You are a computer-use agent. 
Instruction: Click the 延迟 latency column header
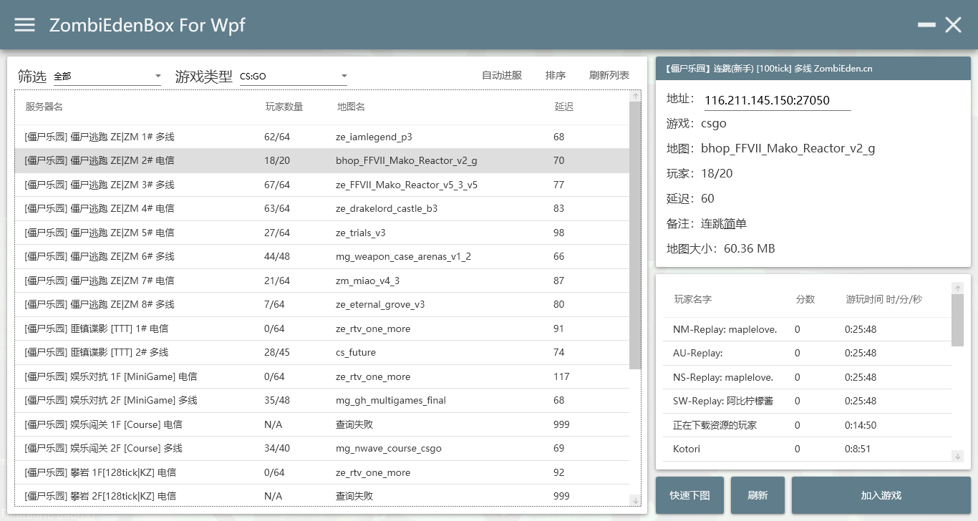(564, 107)
